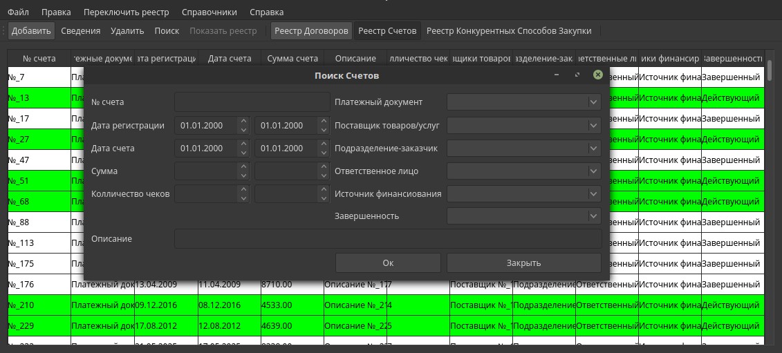782x353 pixels.
Task: Decrease second Колличество чеков value
Action: [324, 198]
